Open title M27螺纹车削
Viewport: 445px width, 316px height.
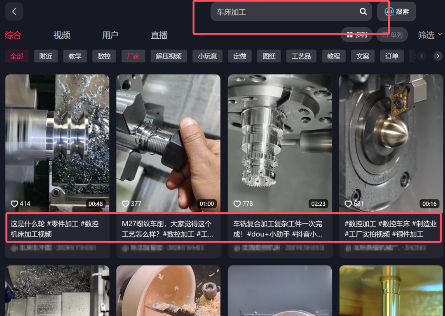167,229
